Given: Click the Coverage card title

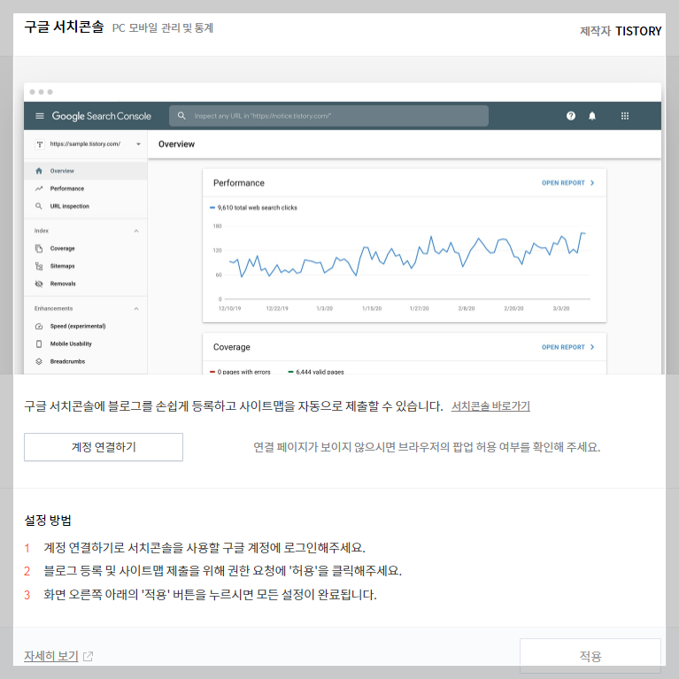Looking at the screenshot, I should pyautogui.click(x=232, y=347).
